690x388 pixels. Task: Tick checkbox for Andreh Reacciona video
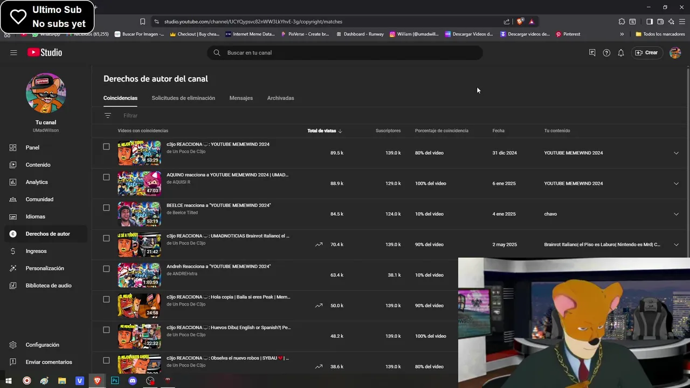(106, 269)
